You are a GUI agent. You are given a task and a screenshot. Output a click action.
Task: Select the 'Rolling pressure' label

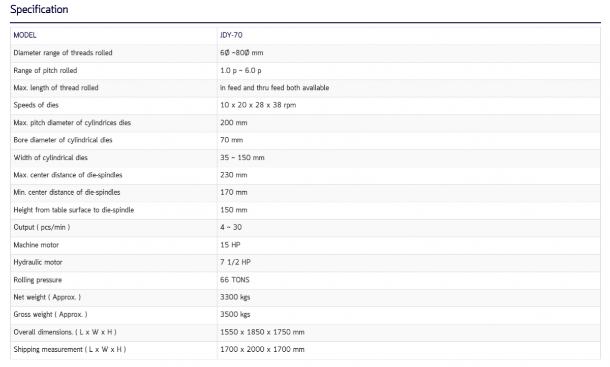click(38, 280)
